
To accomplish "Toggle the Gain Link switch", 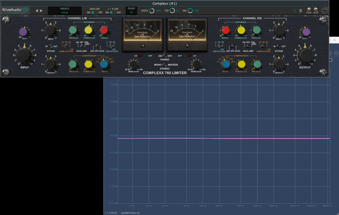I will point(94,13).
